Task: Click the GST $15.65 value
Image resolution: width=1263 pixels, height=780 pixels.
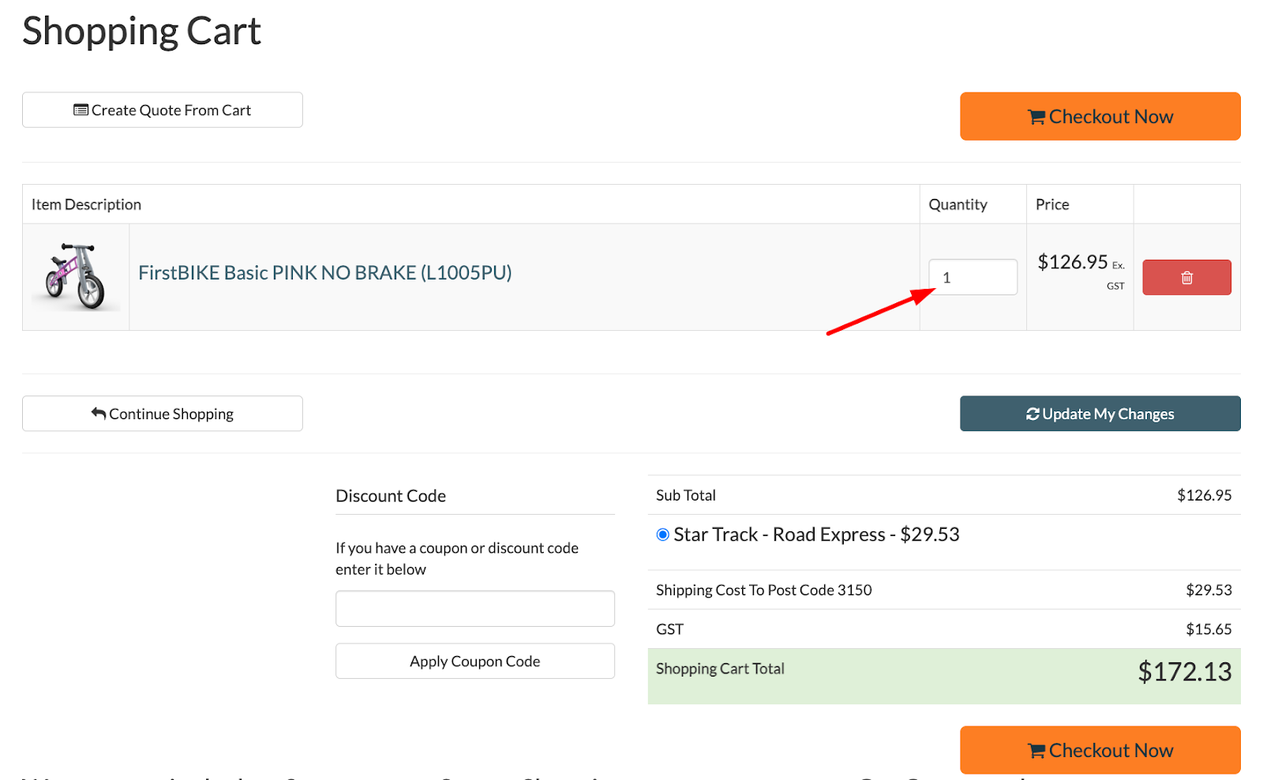Action: point(1209,629)
